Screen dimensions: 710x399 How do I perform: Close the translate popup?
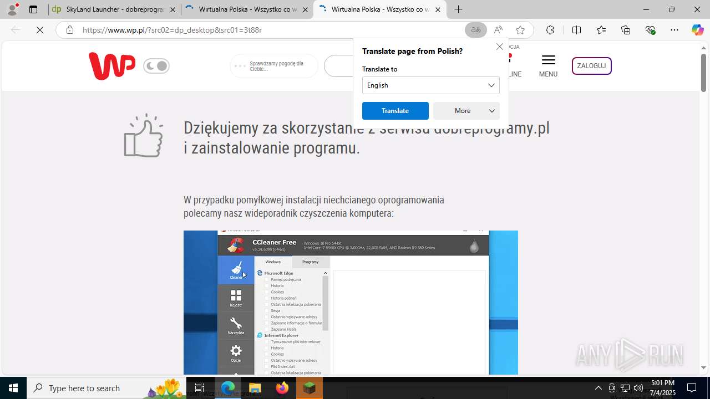pyautogui.click(x=500, y=47)
